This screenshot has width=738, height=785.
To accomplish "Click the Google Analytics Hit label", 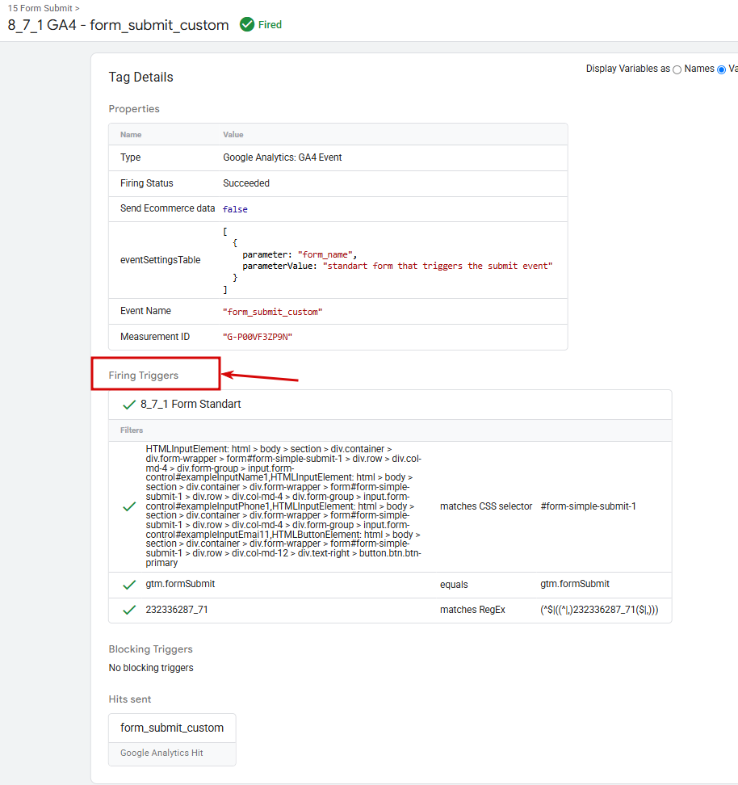I will (161, 753).
